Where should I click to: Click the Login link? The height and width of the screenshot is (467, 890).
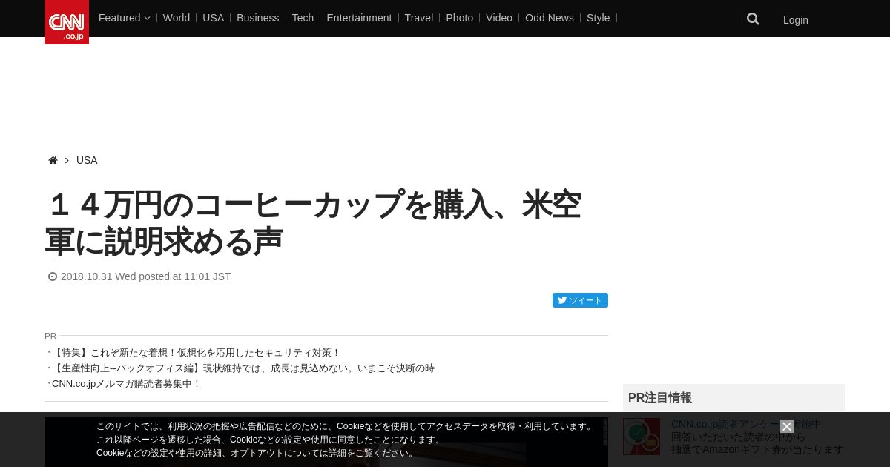tap(796, 20)
